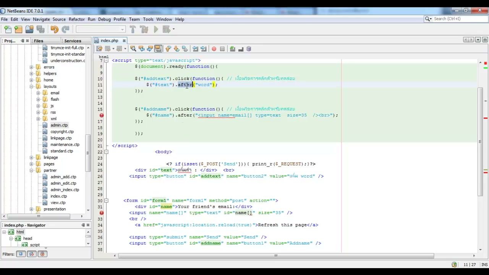Click the Redo arrow icon
489x275 pixels.
coord(65,29)
